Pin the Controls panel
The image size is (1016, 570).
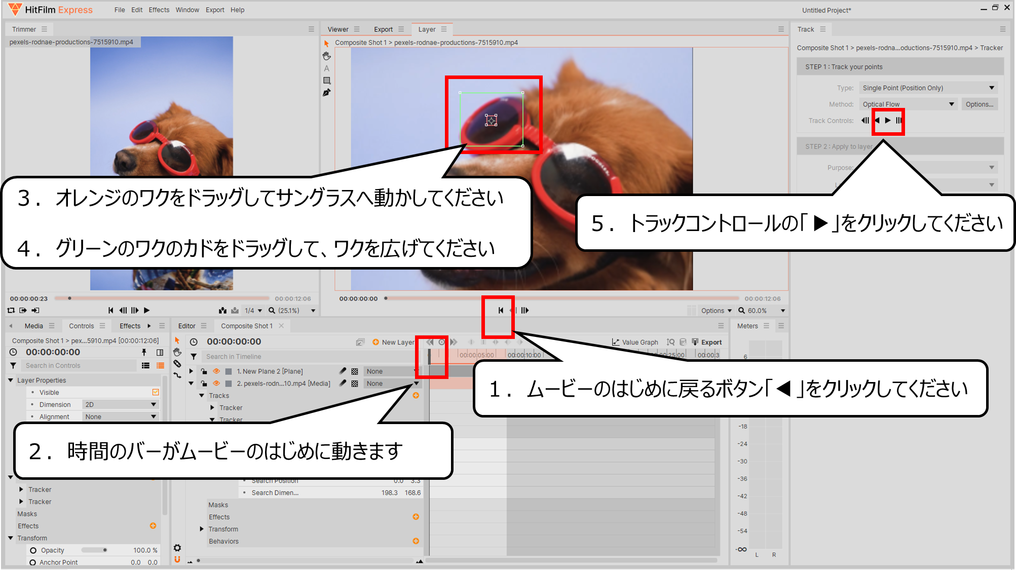click(x=144, y=352)
